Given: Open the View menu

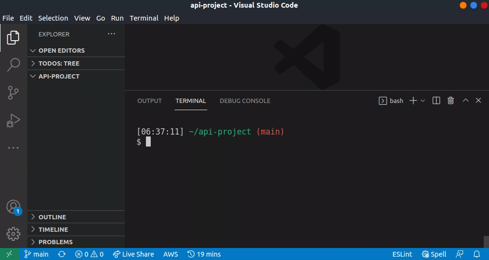Looking at the screenshot, I should click(x=82, y=18).
